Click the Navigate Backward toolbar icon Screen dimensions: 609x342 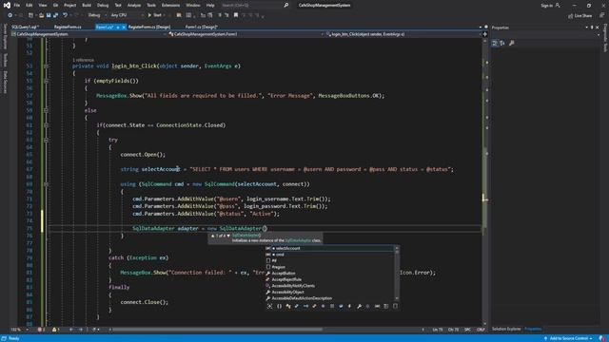pos(10,15)
